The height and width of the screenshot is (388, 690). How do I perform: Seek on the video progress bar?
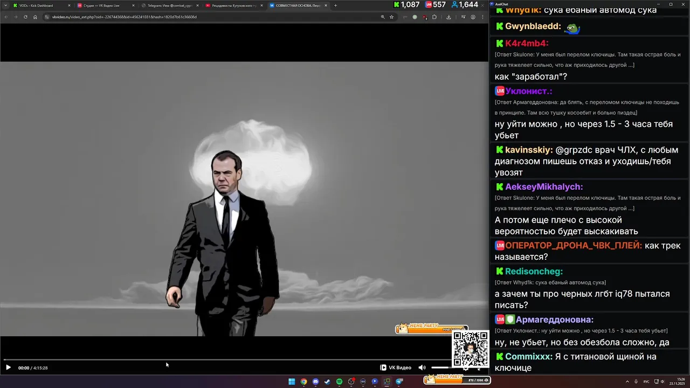coord(226,359)
